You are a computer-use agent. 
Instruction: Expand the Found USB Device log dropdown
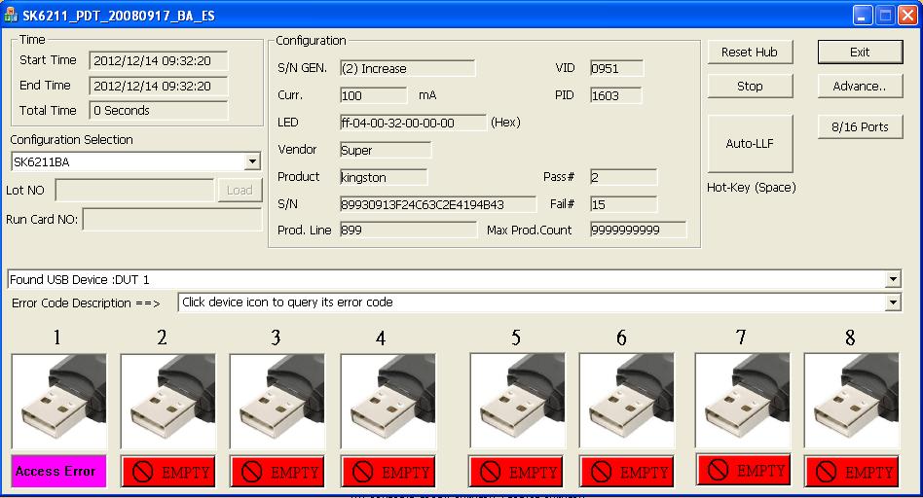[x=893, y=279]
